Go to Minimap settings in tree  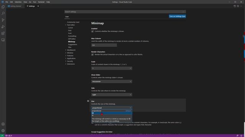coord(72,41)
